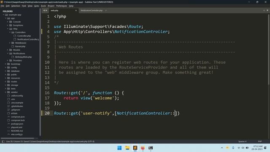Go to previous tab with left arrow
The height and width of the screenshot is (152, 270).
[44, 11]
